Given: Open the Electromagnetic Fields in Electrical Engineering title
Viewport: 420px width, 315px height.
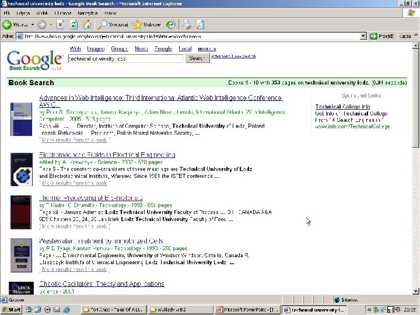Looking at the screenshot, I should (x=107, y=155).
